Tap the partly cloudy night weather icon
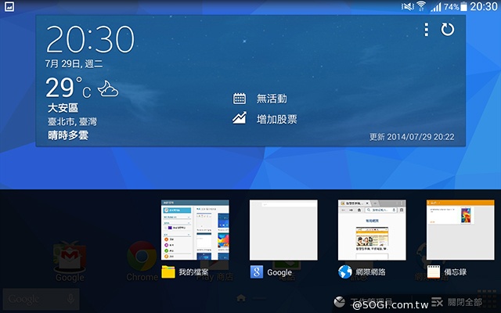This screenshot has height=313, width=501. [108, 88]
